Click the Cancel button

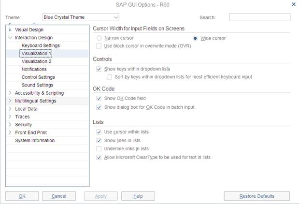click(59, 196)
